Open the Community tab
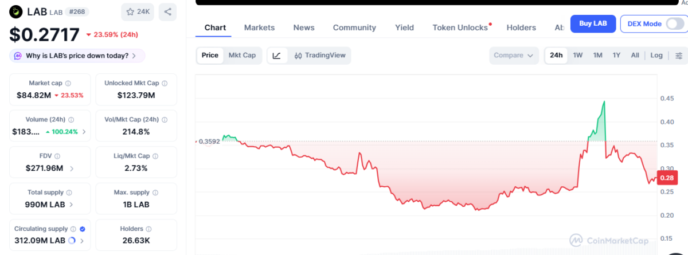Screen dimensions: 688x255 354,28
